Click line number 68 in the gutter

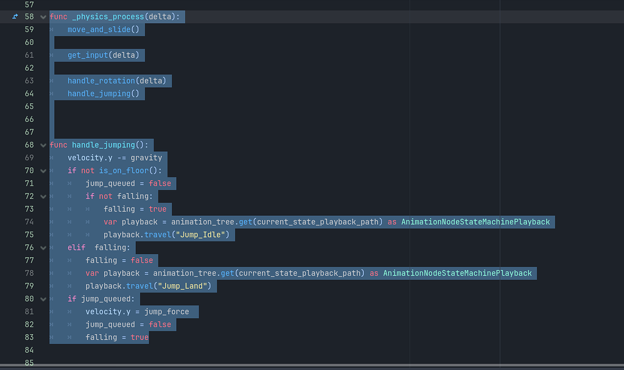[29, 145]
